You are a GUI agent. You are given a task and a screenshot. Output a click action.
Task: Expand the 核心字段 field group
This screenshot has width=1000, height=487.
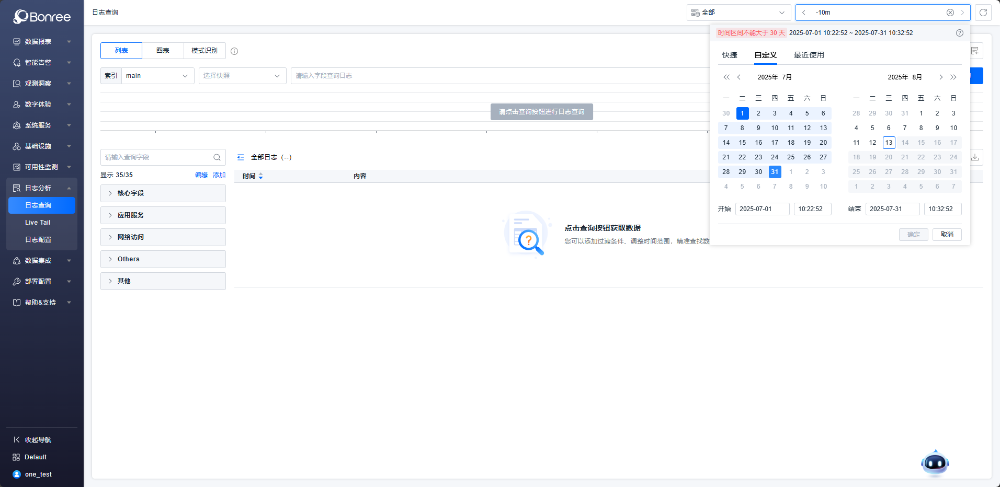tap(163, 193)
